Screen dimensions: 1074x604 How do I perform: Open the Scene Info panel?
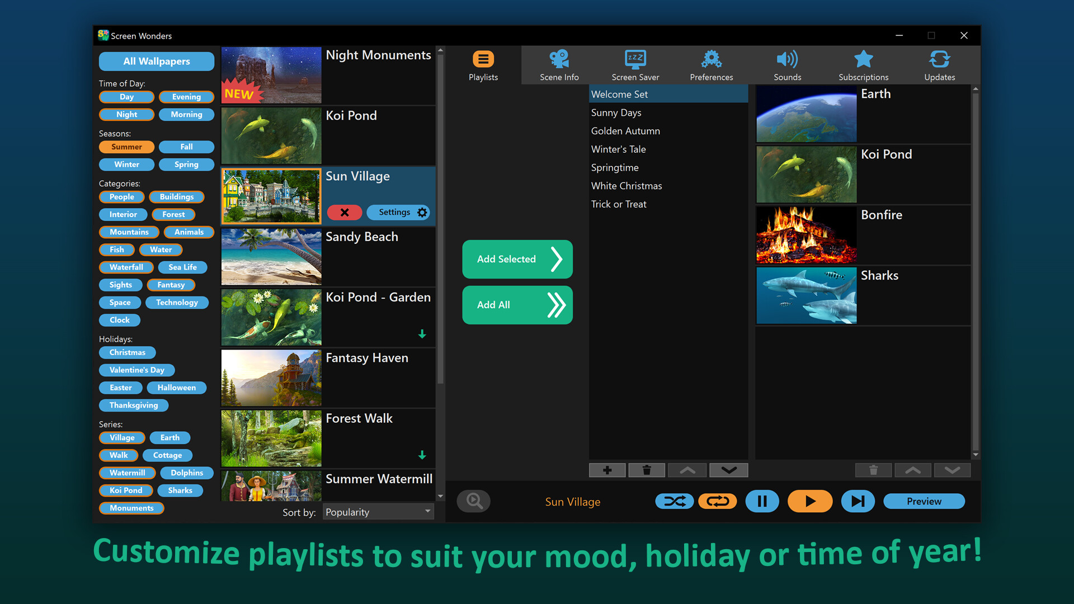[559, 64]
